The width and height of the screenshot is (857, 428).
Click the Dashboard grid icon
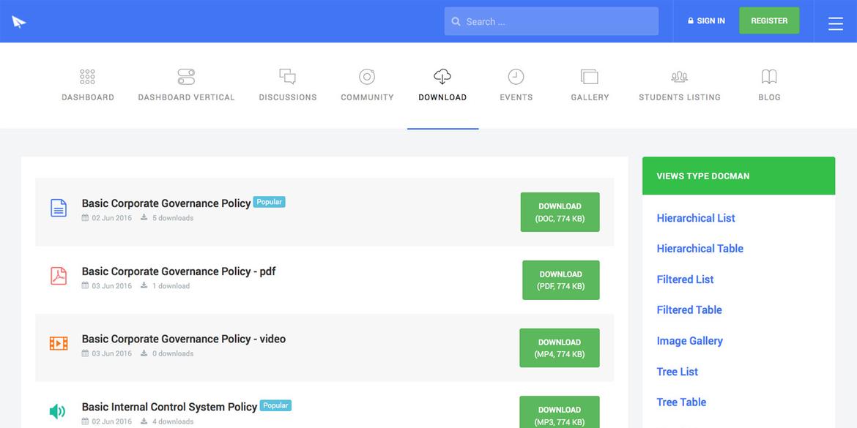pyautogui.click(x=87, y=76)
